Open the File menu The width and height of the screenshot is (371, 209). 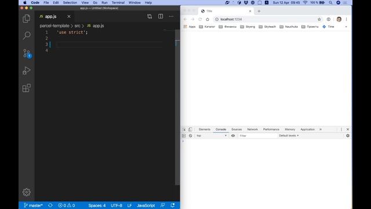(46, 2)
